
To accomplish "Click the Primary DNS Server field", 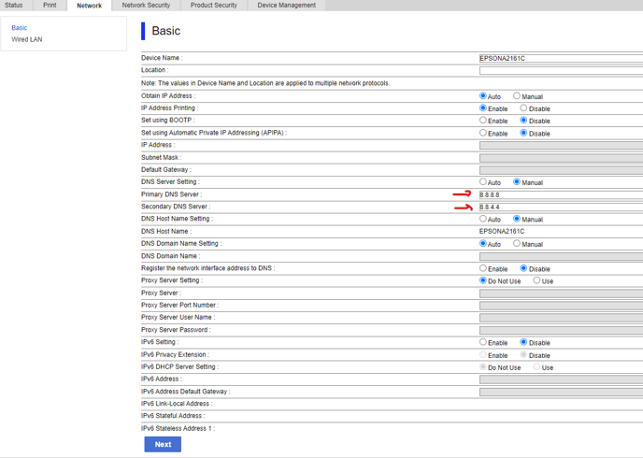I will 561,194.
